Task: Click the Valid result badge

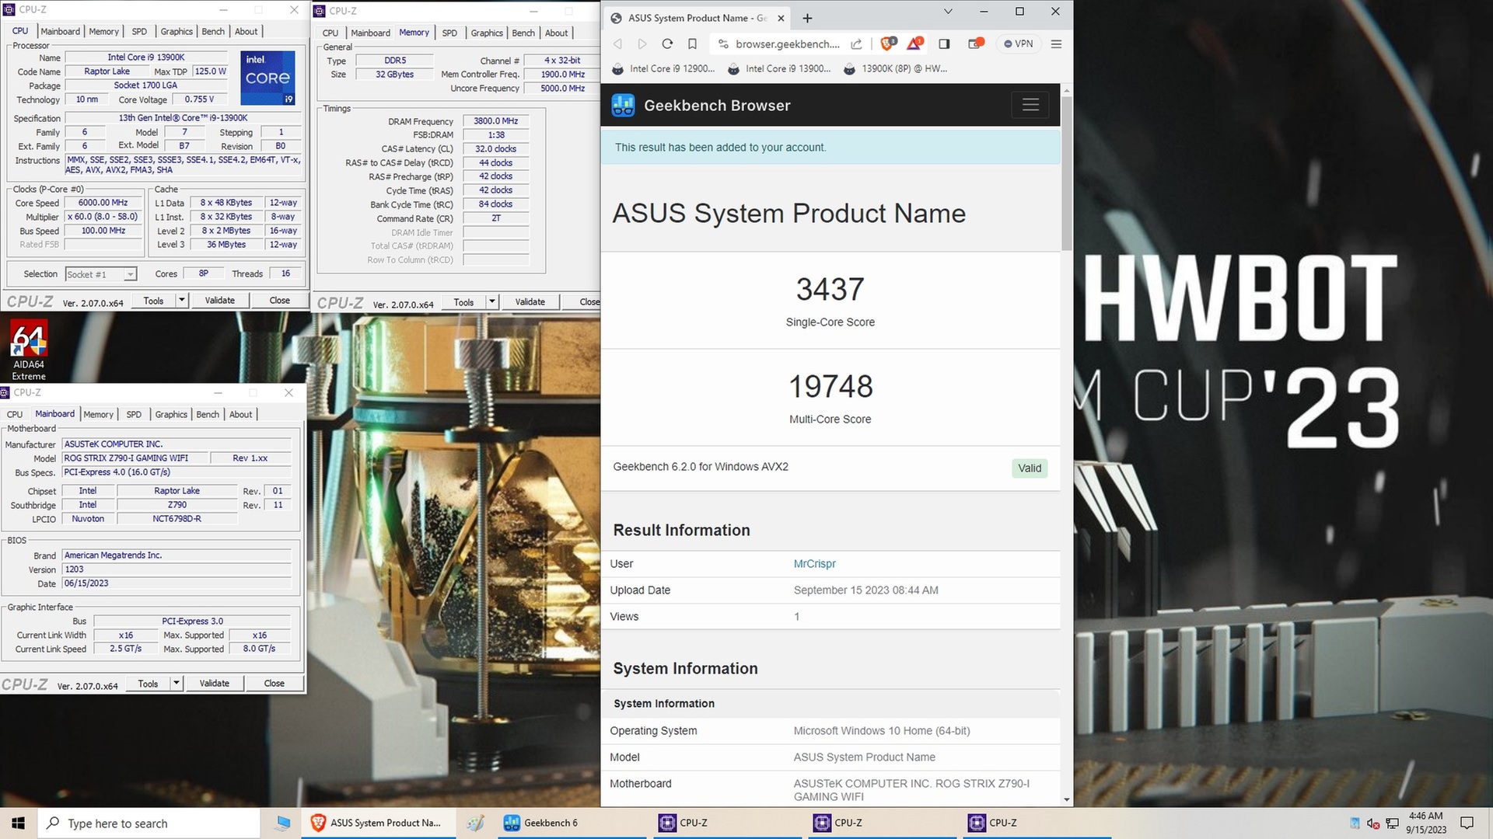Action: pyautogui.click(x=1030, y=468)
